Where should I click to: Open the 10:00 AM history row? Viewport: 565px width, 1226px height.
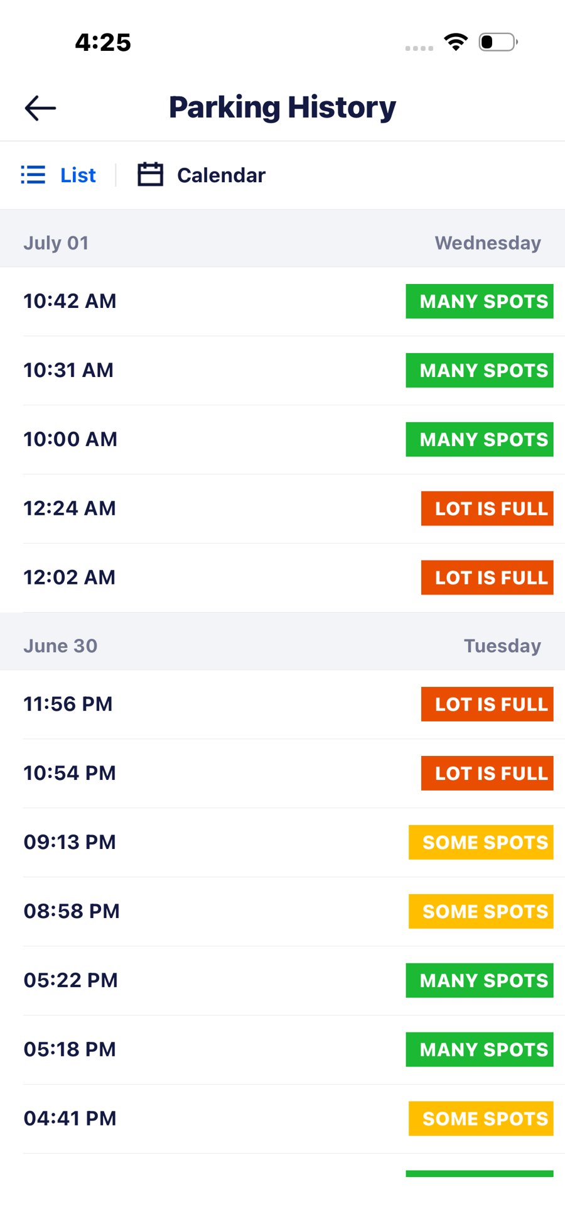click(x=282, y=440)
